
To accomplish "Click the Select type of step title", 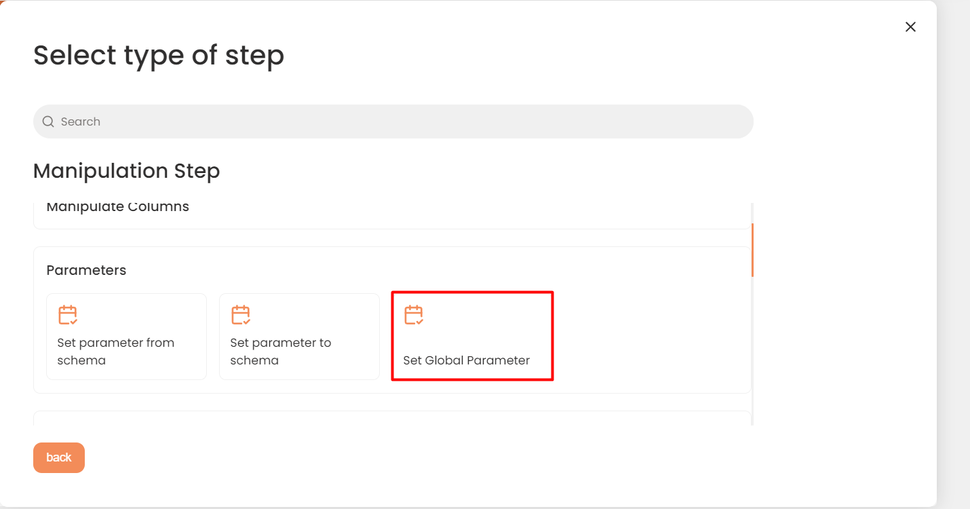I will tap(159, 56).
